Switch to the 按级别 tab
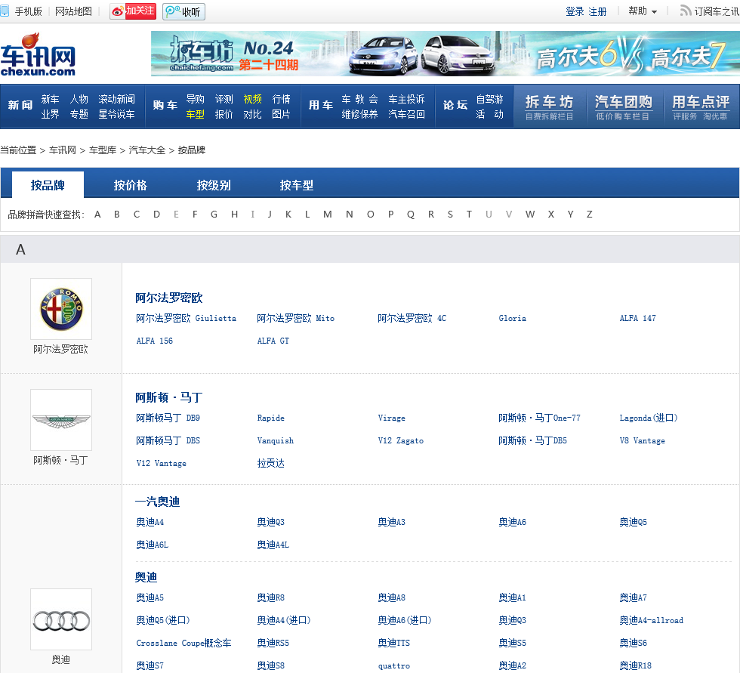This screenshot has height=673, width=740. pos(213,185)
